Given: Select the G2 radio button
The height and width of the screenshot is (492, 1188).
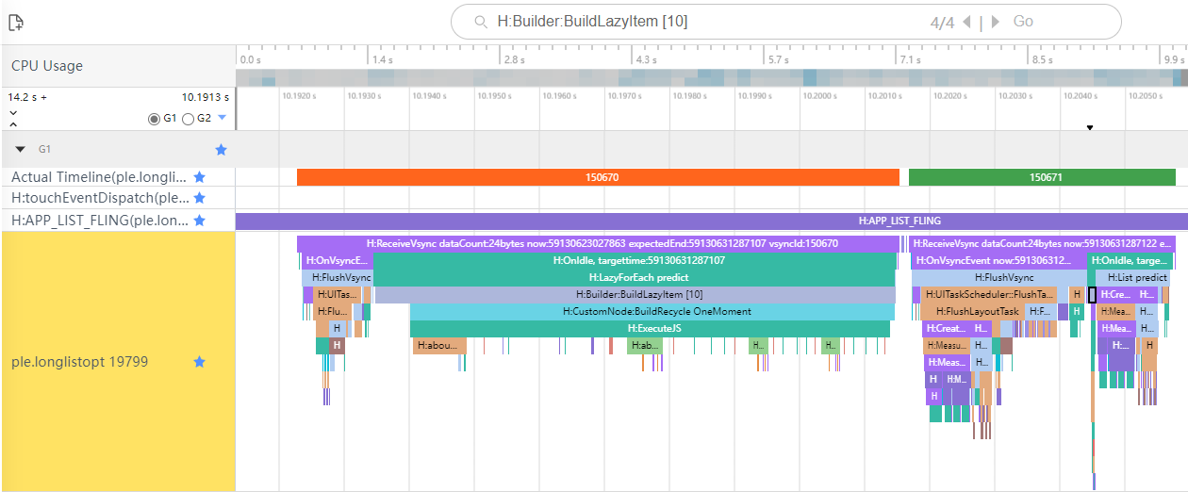Looking at the screenshot, I should point(188,119).
